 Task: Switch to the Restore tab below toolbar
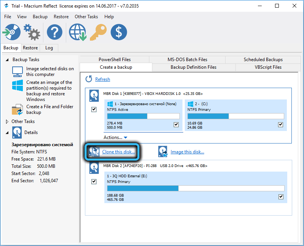point(30,48)
